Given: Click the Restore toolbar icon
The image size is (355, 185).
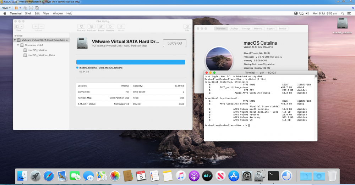Looking at the screenshot, I should click(x=110, y=27).
